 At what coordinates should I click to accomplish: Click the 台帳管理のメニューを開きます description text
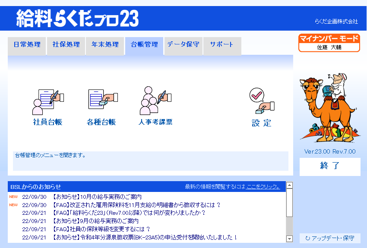click(x=51, y=155)
